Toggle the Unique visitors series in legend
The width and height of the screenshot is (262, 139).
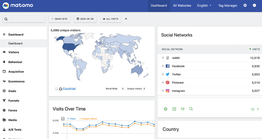click(x=88, y=119)
